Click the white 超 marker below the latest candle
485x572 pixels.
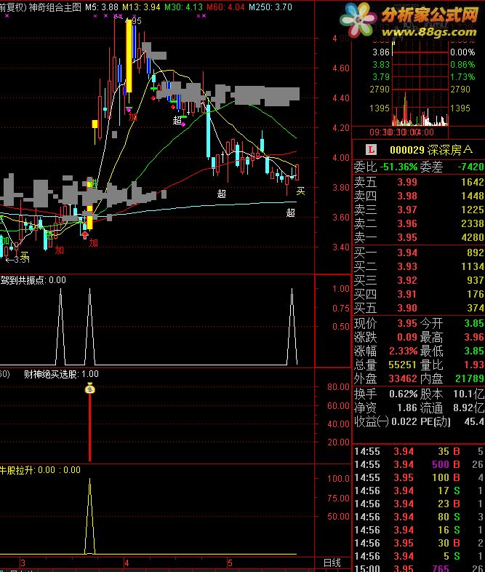pos(290,212)
